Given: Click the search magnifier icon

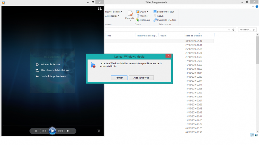Looking at the screenshot, I should point(254,30).
